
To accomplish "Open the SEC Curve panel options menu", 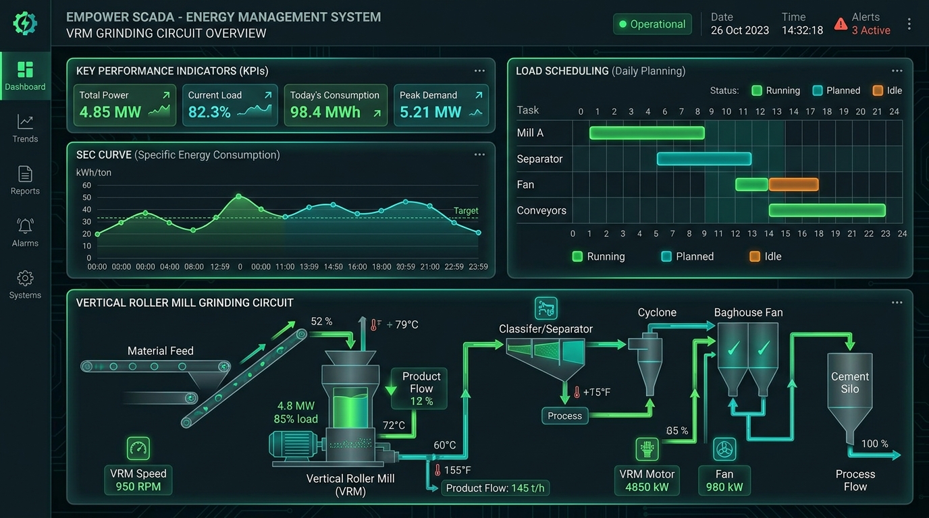I will pyautogui.click(x=479, y=154).
